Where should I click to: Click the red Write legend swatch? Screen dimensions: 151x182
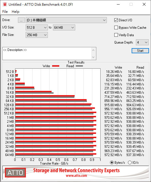[x=56, y=66]
